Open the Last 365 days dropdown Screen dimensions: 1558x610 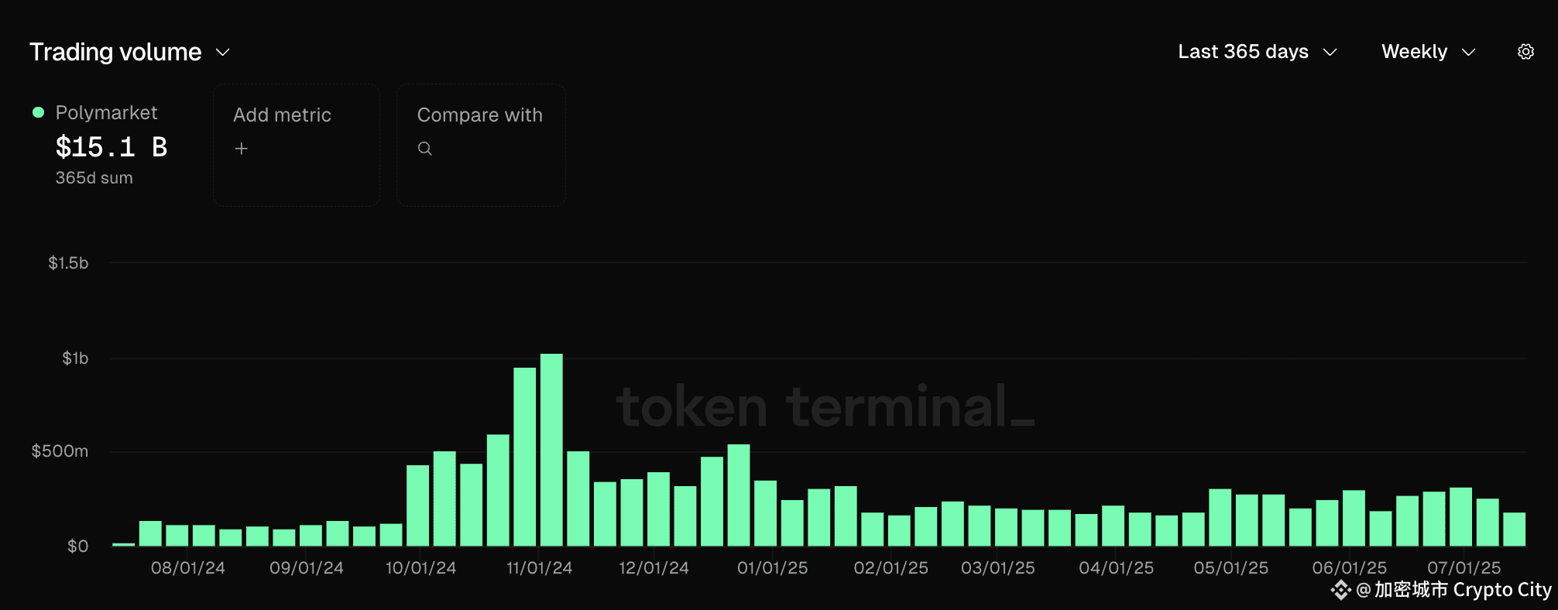coord(1258,52)
